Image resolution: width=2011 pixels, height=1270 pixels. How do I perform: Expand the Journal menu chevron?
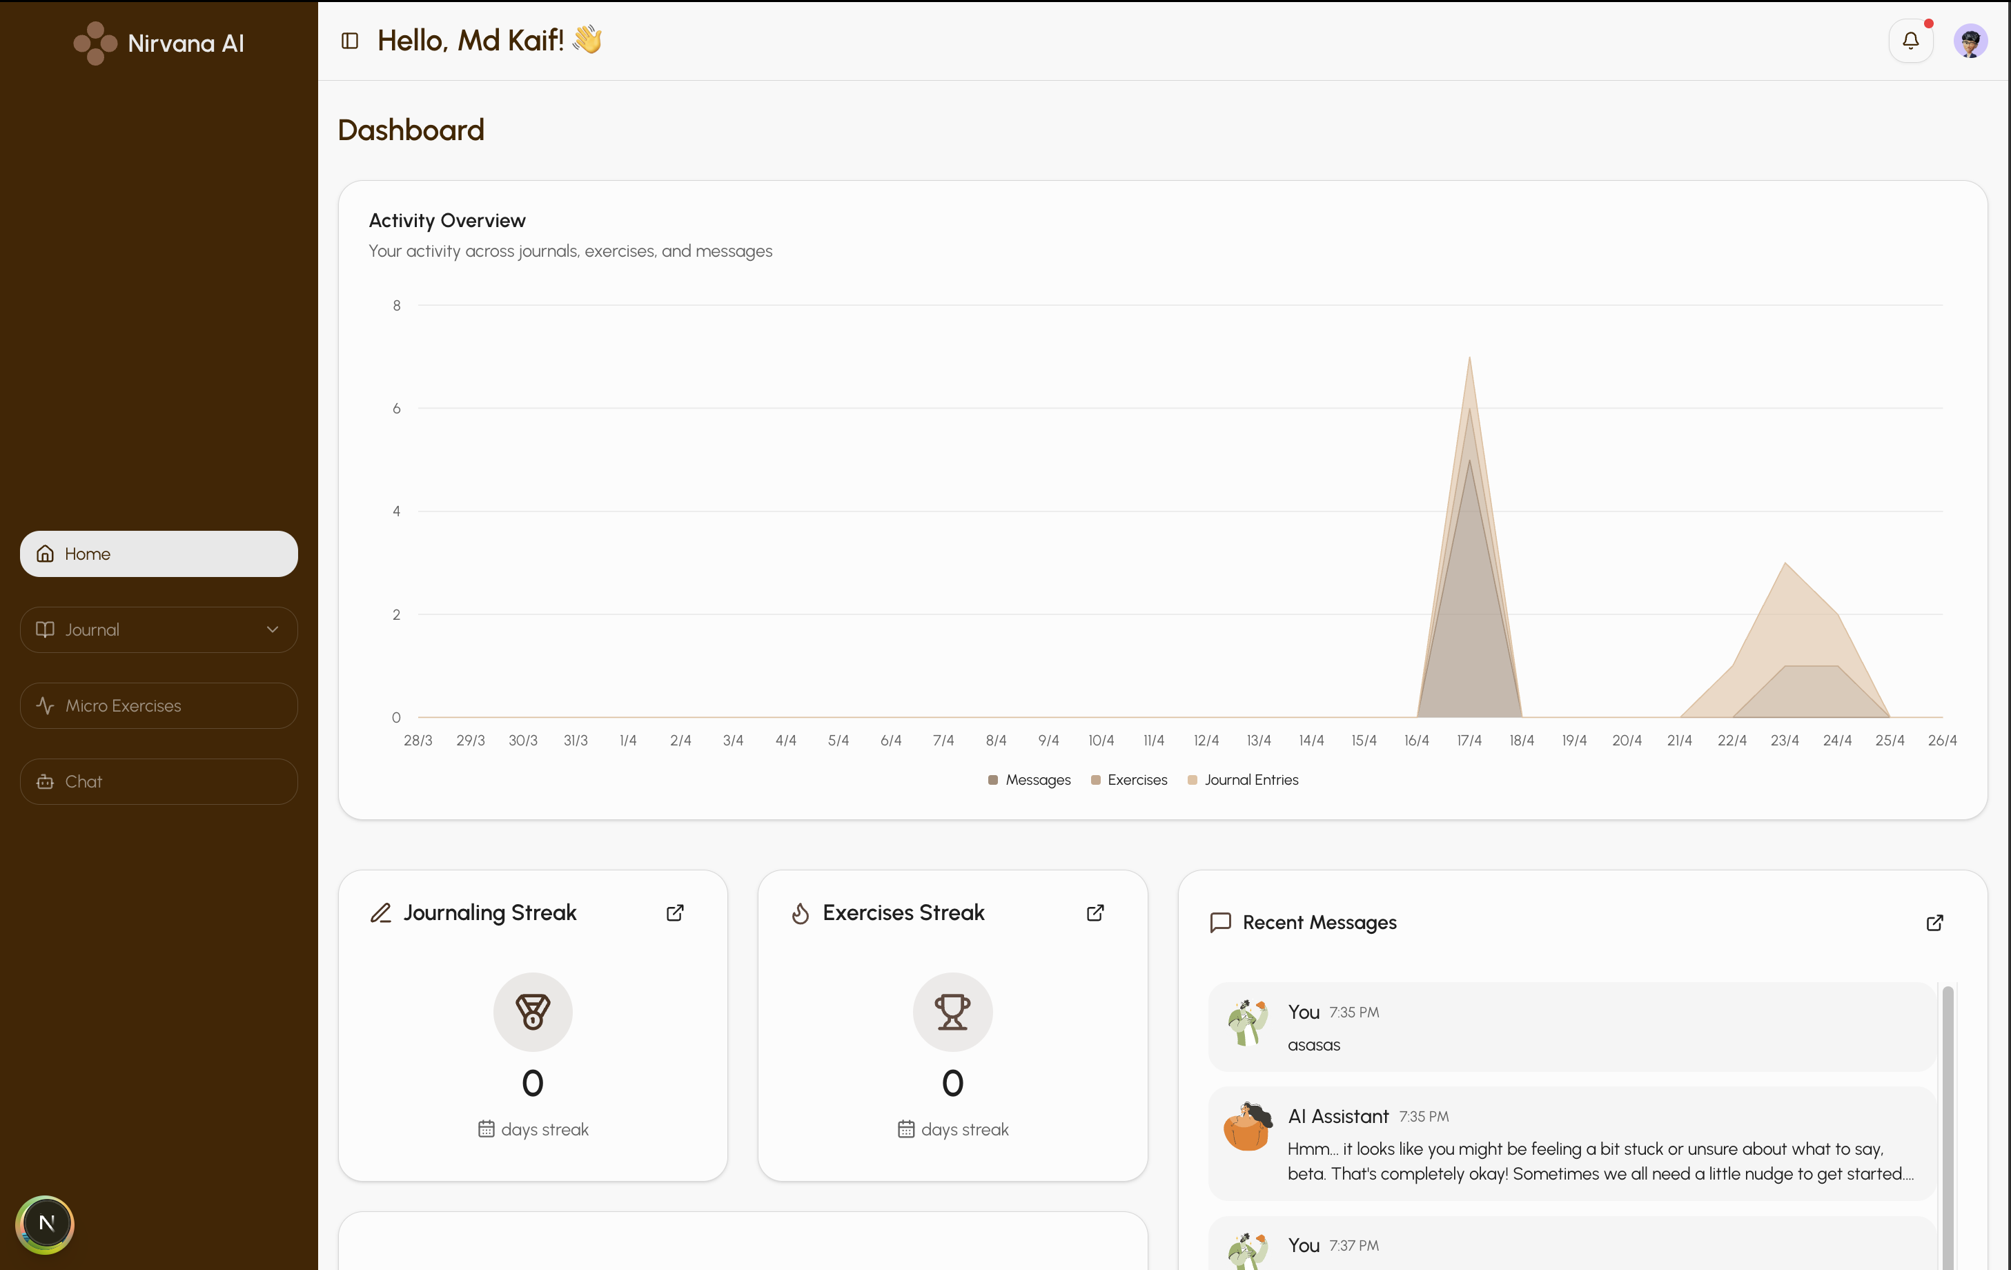coord(273,629)
